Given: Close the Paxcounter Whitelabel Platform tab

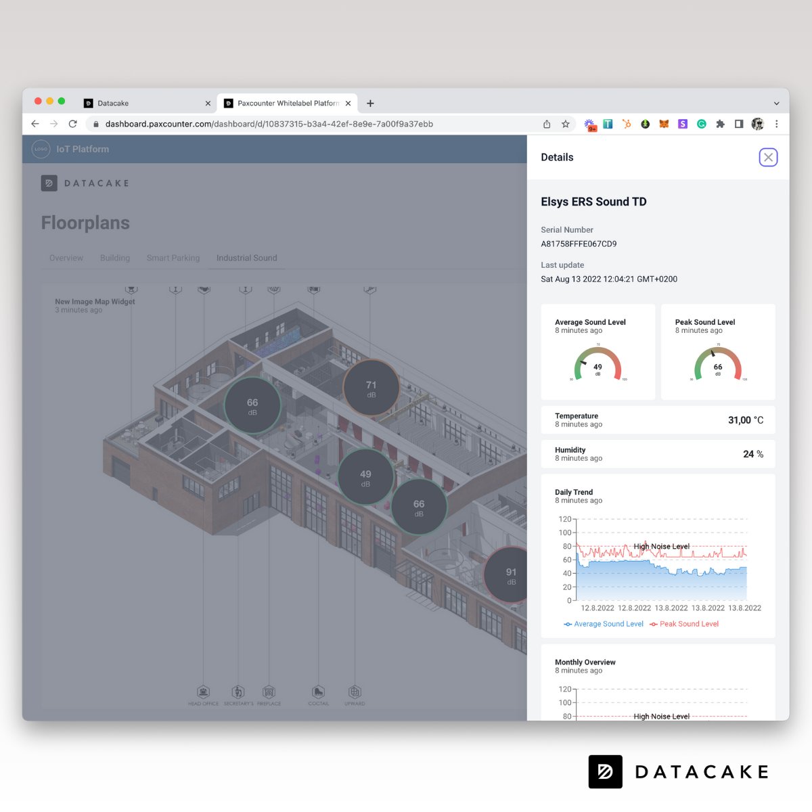Looking at the screenshot, I should [x=348, y=104].
